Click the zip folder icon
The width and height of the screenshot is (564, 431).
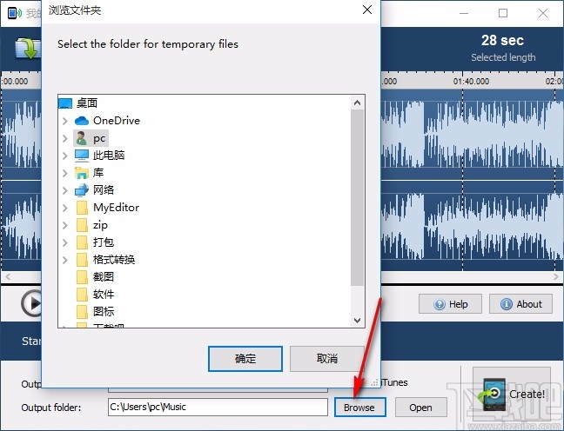pos(82,225)
